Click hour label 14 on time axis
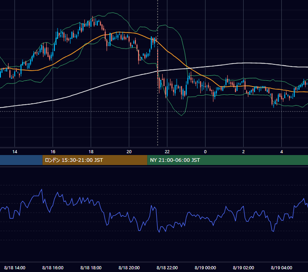308x272 pixels. (x=15, y=152)
